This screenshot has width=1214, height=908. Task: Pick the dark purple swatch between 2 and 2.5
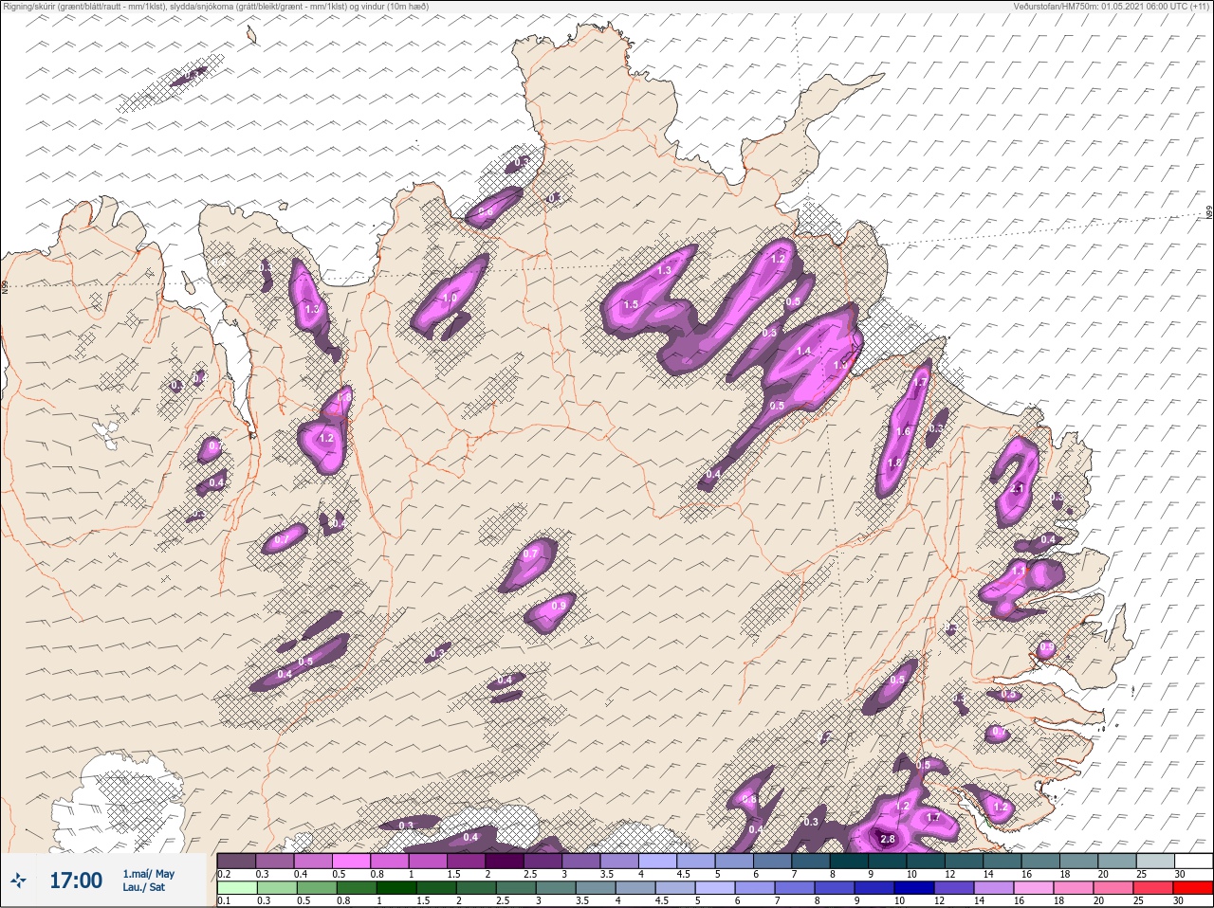(505, 861)
